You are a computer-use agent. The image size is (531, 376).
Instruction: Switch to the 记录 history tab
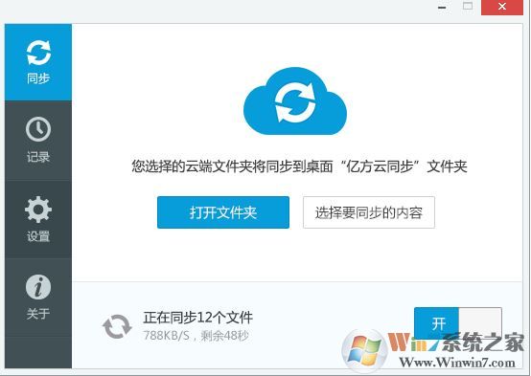click(38, 141)
